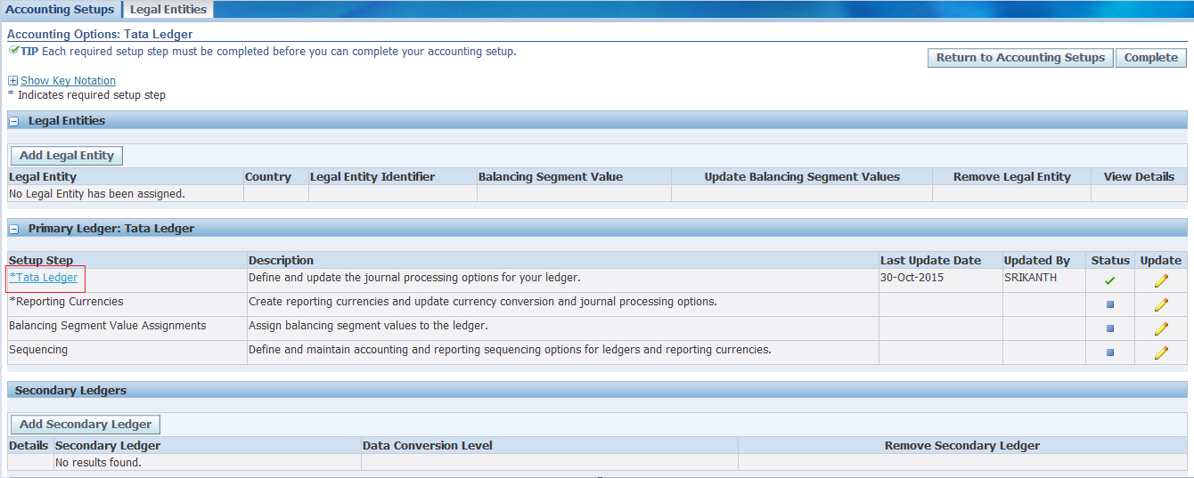Expand the Show Key Notation plus icon
1194x478 pixels.
(x=12, y=81)
